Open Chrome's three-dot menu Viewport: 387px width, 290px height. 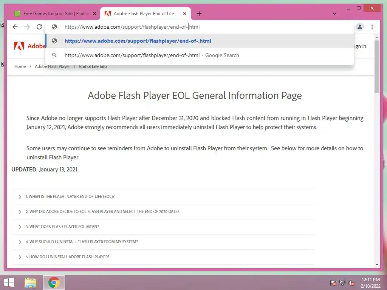point(372,27)
